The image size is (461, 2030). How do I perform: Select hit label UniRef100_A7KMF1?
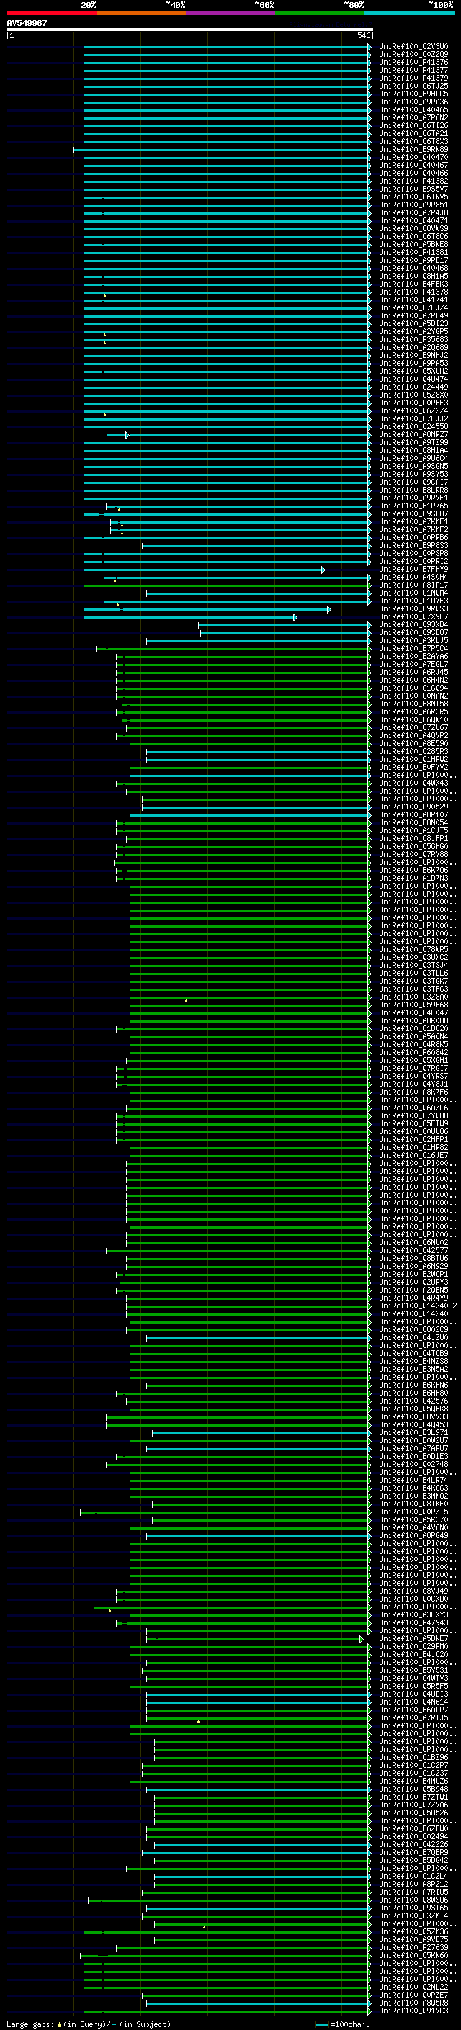click(x=413, y=521)
